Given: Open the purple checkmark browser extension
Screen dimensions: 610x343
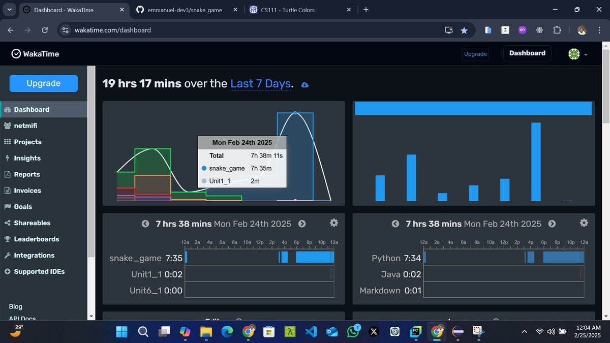Looking at the screenshot, I should [522, 30].
